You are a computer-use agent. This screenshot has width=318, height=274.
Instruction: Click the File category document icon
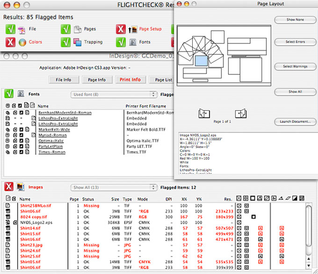(22, 30)
